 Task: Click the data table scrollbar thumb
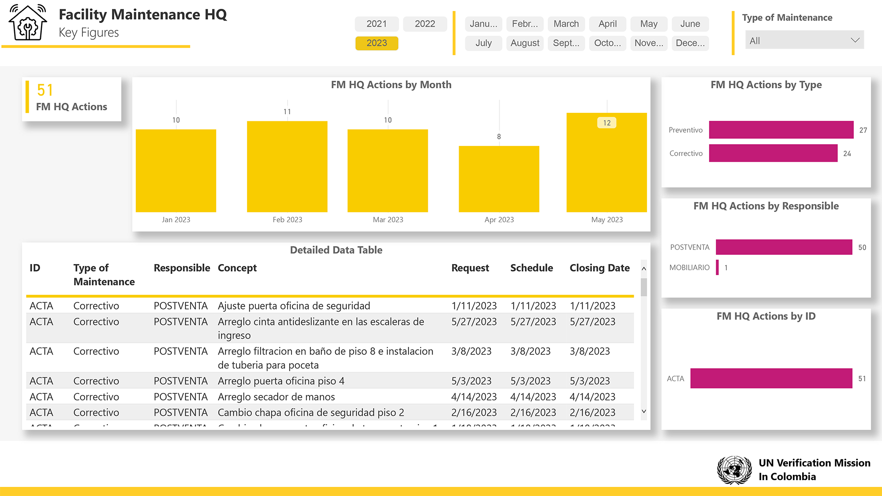tap(644, 287)
